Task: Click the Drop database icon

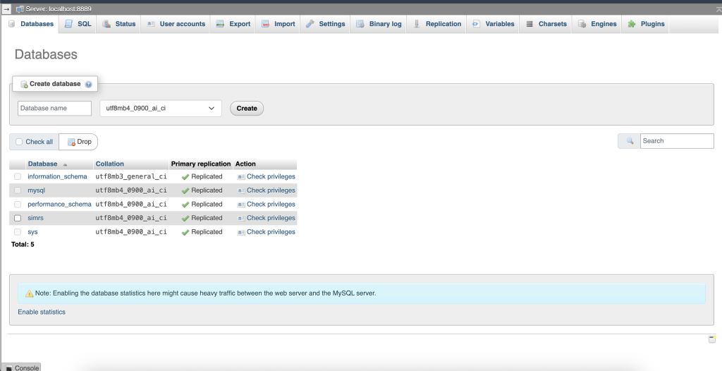Action: coord(71,142)
